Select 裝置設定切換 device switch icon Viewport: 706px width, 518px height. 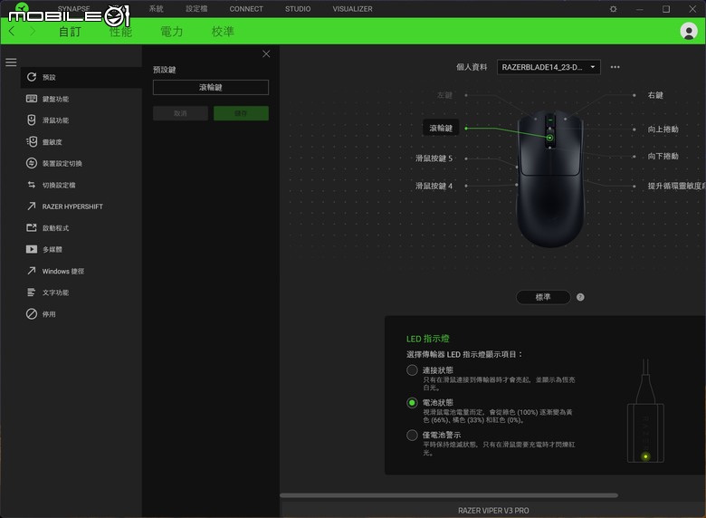tap(32, 163)
